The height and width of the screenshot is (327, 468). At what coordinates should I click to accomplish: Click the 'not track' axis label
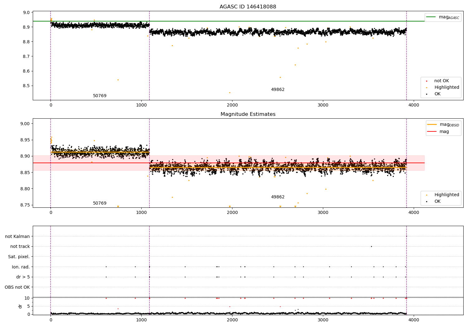(x=20, y=247)
